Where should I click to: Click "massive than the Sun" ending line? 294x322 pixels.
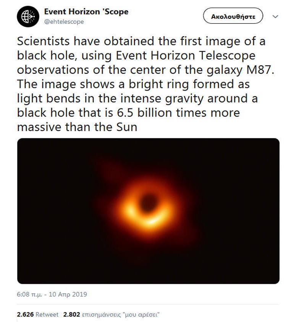(77, 127)
